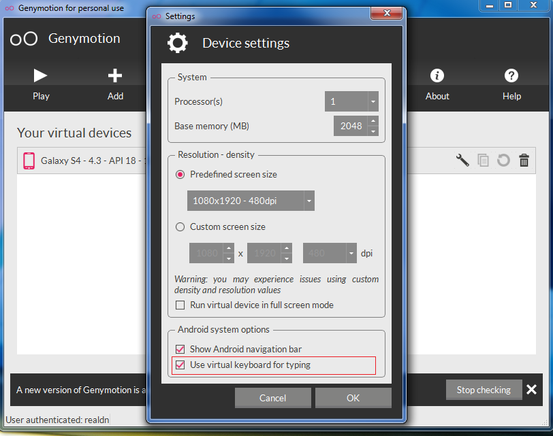
Task: Click the Stop checking button
Action: 484,390
